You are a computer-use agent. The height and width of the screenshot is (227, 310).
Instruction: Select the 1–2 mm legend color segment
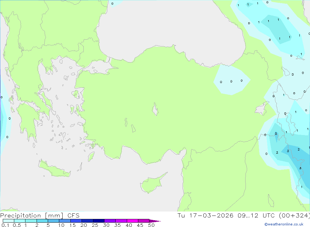[31, 221]
